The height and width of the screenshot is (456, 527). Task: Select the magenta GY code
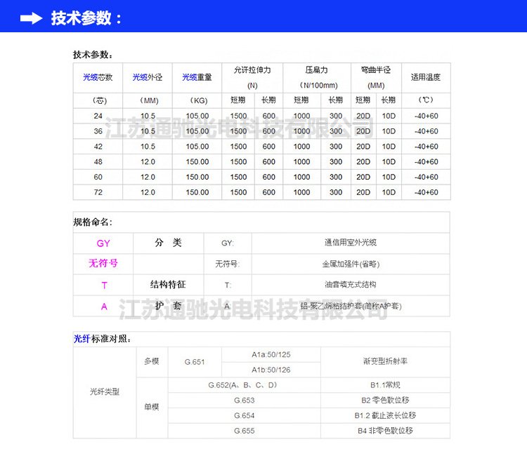[x=103, y=243]
